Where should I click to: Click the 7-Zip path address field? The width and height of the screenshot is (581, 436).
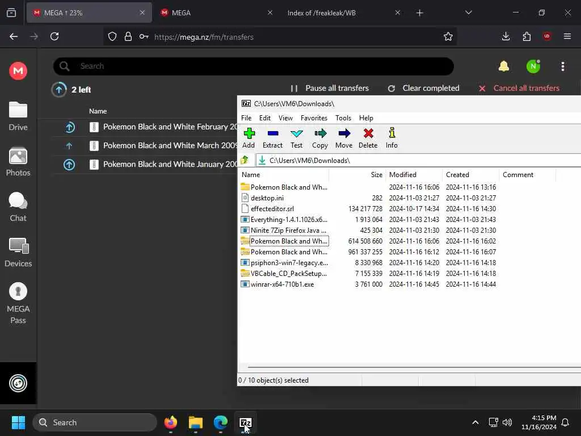[419, 161]
